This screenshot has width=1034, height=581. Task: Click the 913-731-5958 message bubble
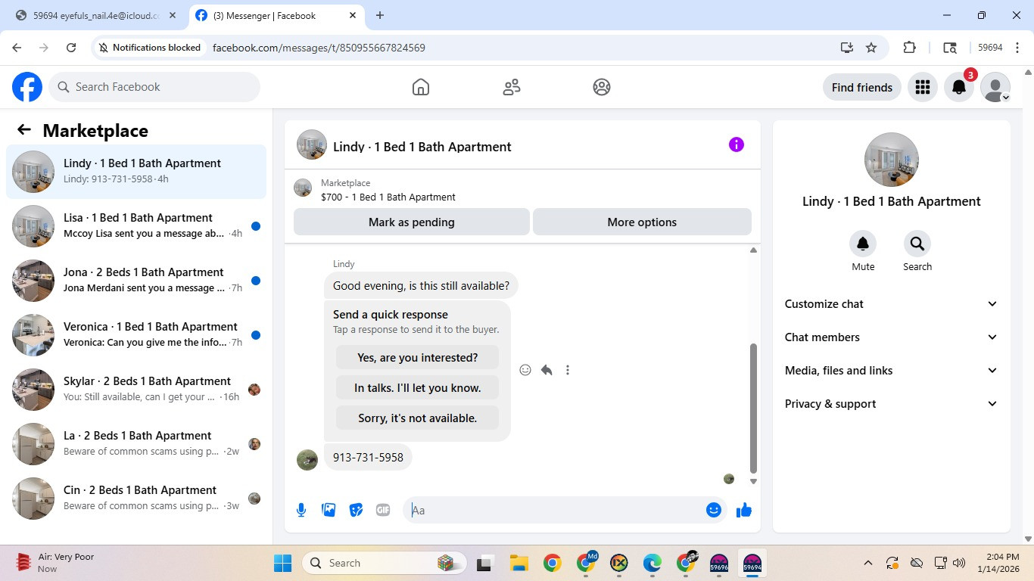point(368,457)
